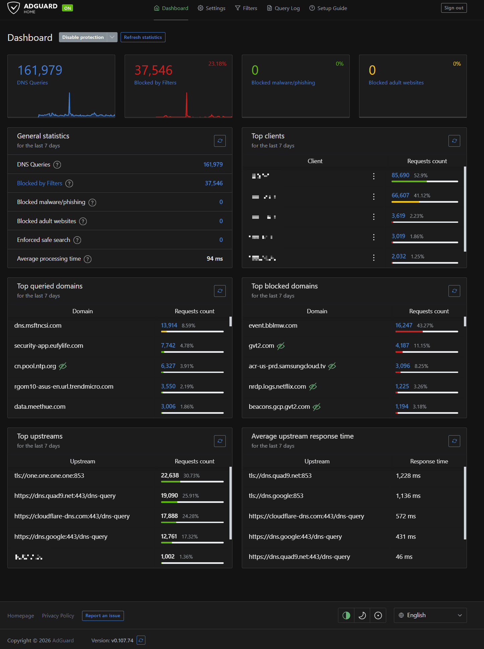Switch to dark theme with moon icon
Image resolution: width=484 pixels, height=649 pixels.
(362, 615)
